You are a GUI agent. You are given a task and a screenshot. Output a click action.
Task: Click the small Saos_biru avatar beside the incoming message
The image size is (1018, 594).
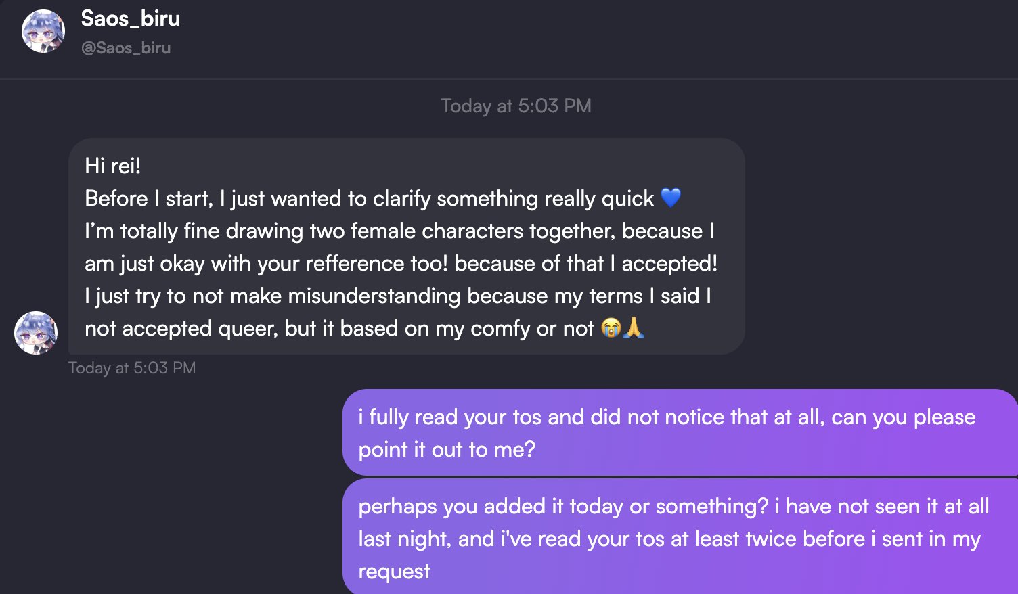[x=36, y=332]
